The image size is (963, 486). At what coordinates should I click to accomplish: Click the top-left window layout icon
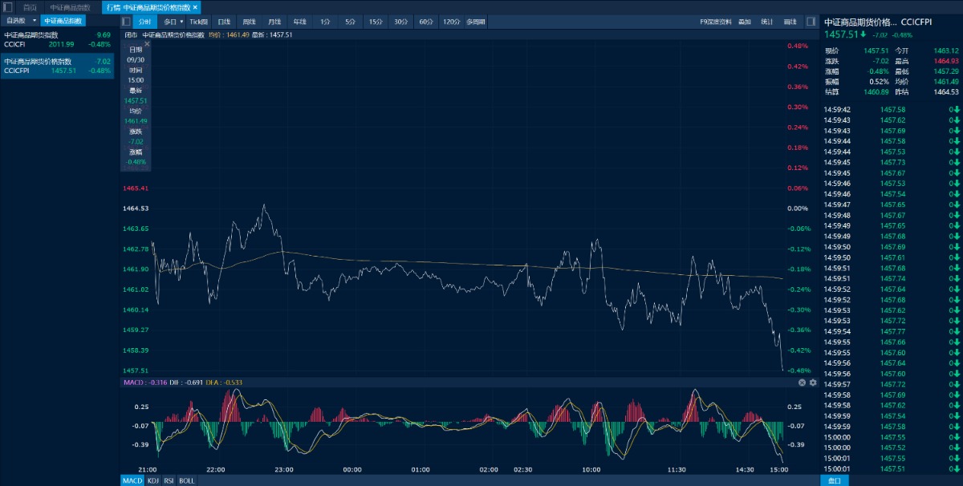(7, 6)
